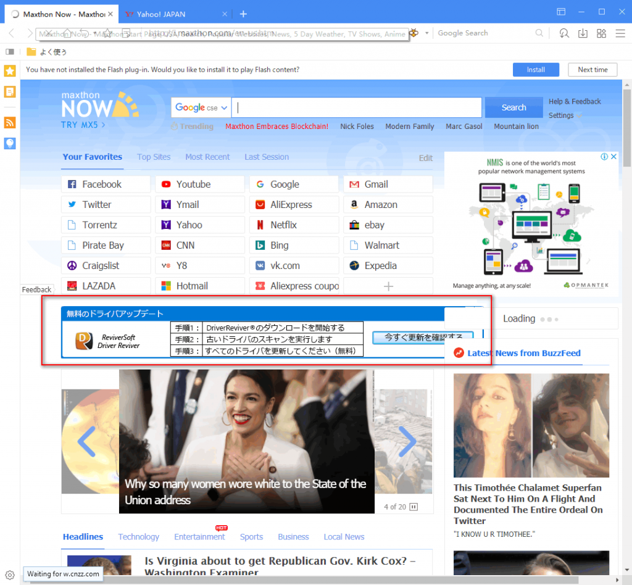Click Install for the Flash plug-in
Screen dimensions: 632x585
click(535, 70)
